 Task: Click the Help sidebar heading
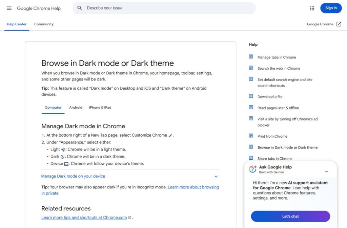click(x=253, y=44)
